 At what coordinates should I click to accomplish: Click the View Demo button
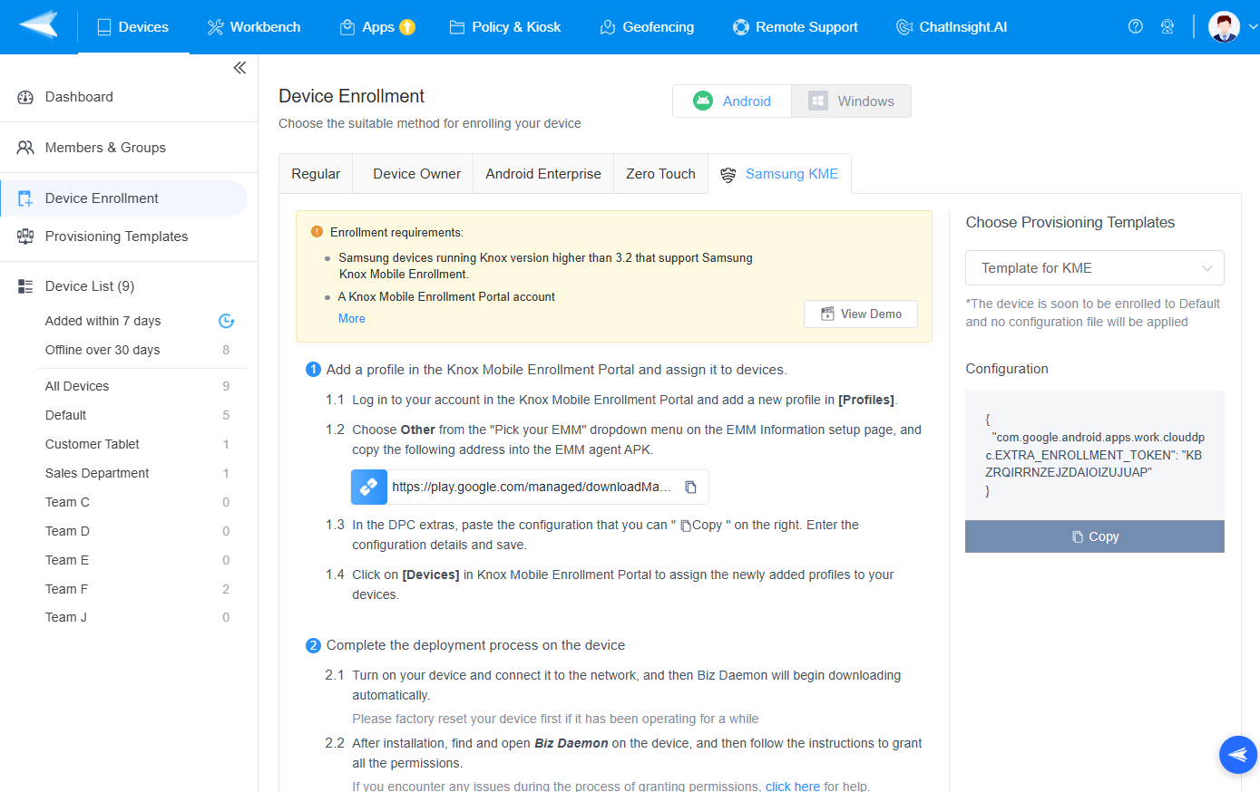coord(860,314)
